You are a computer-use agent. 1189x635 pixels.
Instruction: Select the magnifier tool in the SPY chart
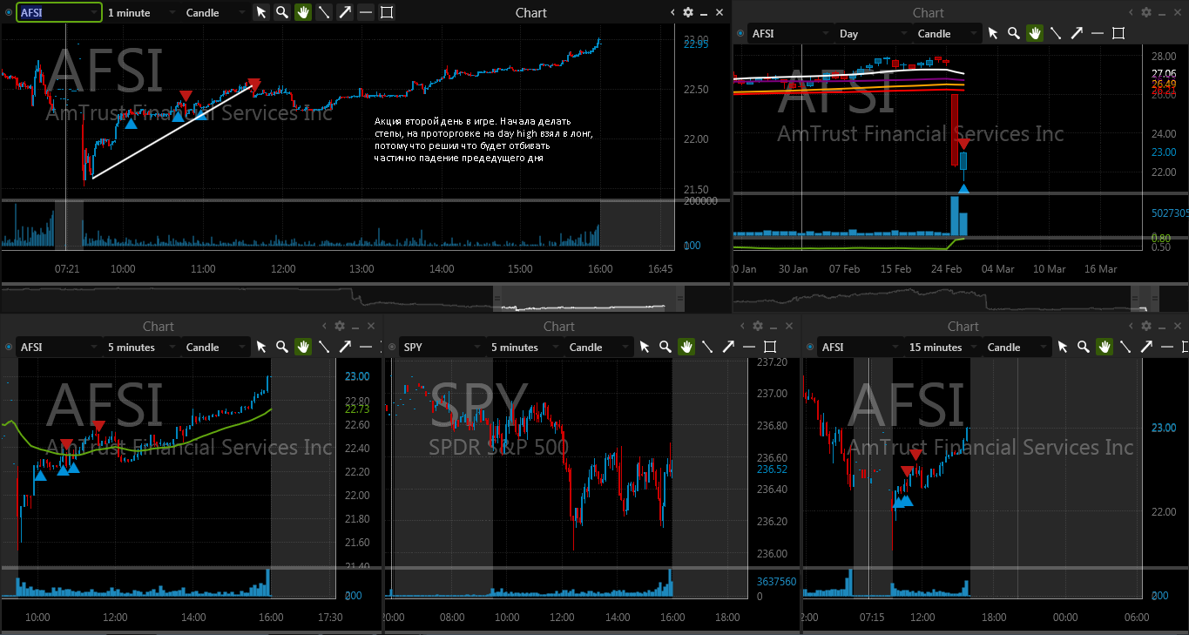(x=665, y=347)
